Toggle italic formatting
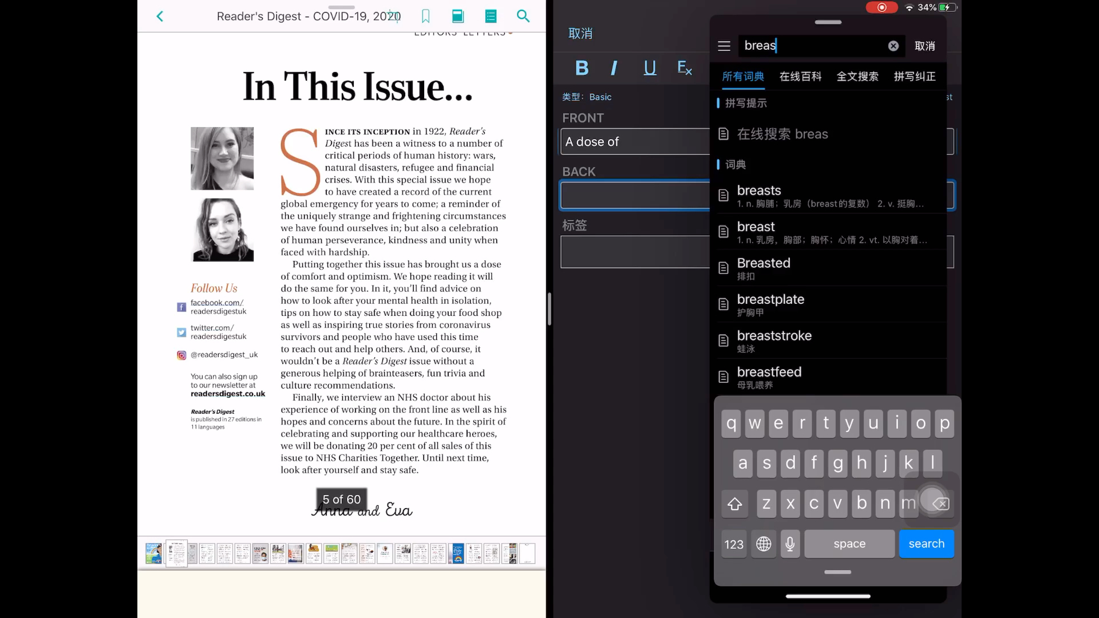This screenshot has width=1099, height=618. pos(614,68)
